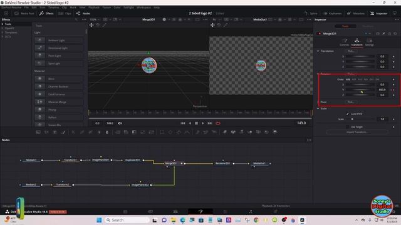
Task: Select the Material Merge tool
Action: point(59,102)
